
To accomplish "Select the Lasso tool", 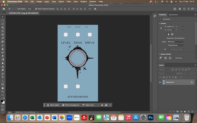I will [3, 24].
